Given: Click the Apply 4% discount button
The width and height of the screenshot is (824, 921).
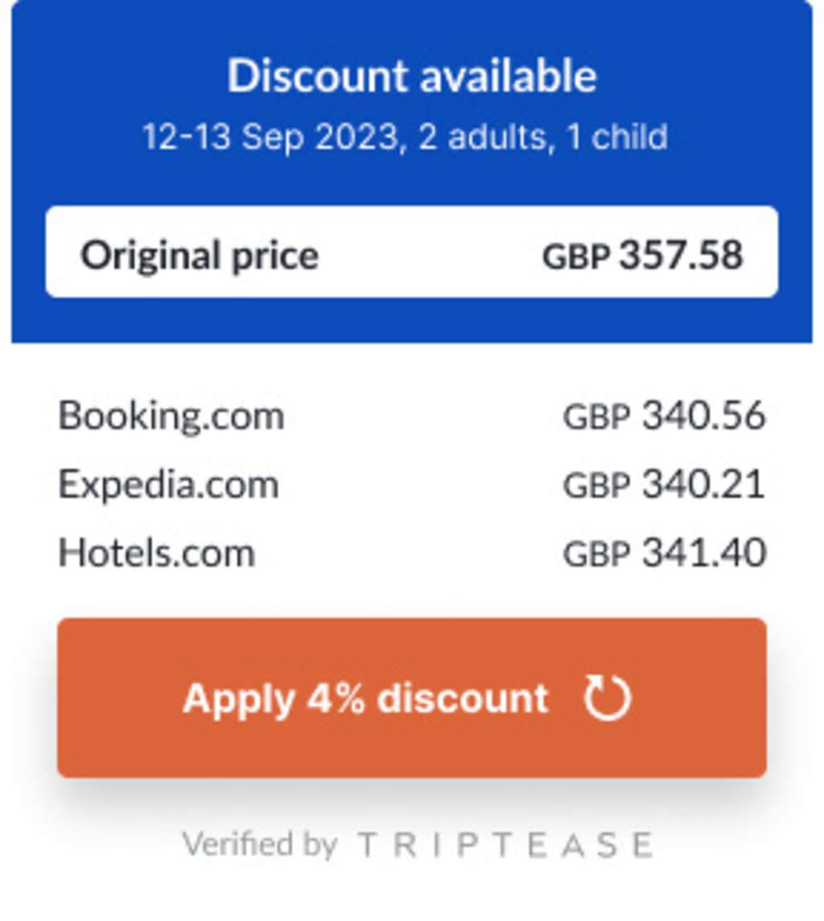Looking at the screenshot, I should click(411, 697).
